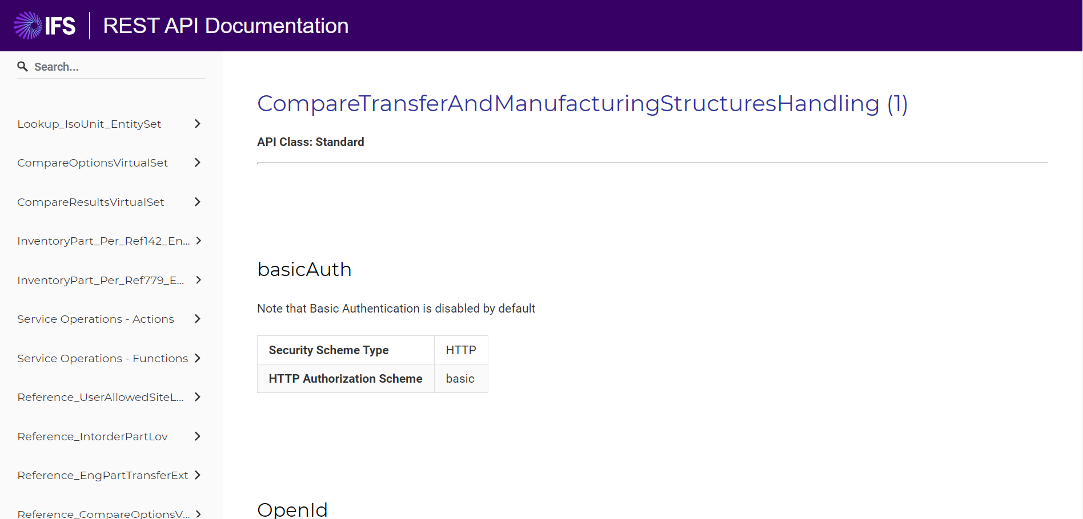
Task: Click the OpenId section heading
Action: coord(292,509)
